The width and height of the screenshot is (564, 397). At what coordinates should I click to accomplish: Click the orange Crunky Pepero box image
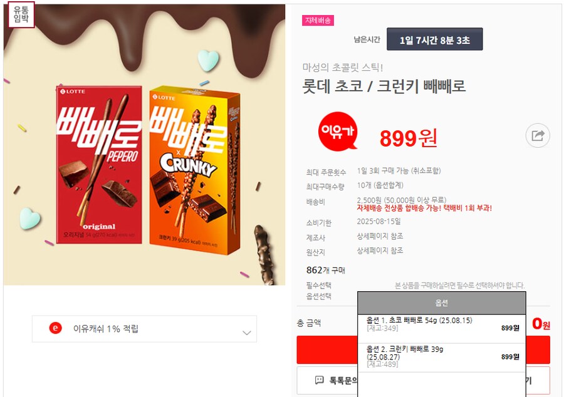tap(194, 171)
